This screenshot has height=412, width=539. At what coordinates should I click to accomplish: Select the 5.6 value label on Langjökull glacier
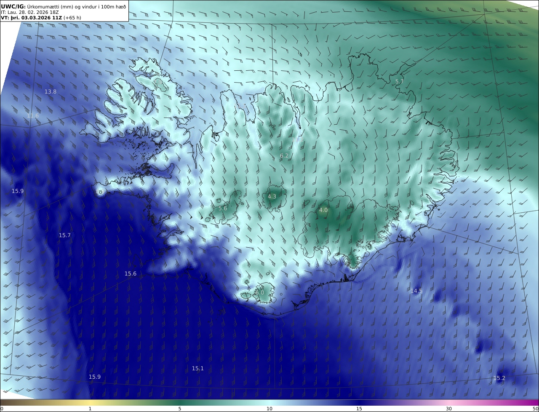[223, 208]
